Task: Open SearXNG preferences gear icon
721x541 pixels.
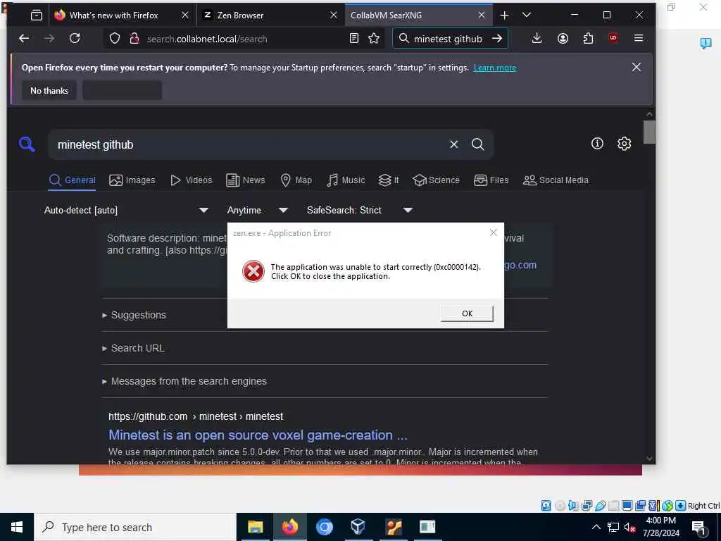Action: (624, 144)
